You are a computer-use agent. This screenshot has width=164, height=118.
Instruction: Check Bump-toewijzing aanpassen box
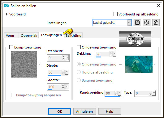13,95
